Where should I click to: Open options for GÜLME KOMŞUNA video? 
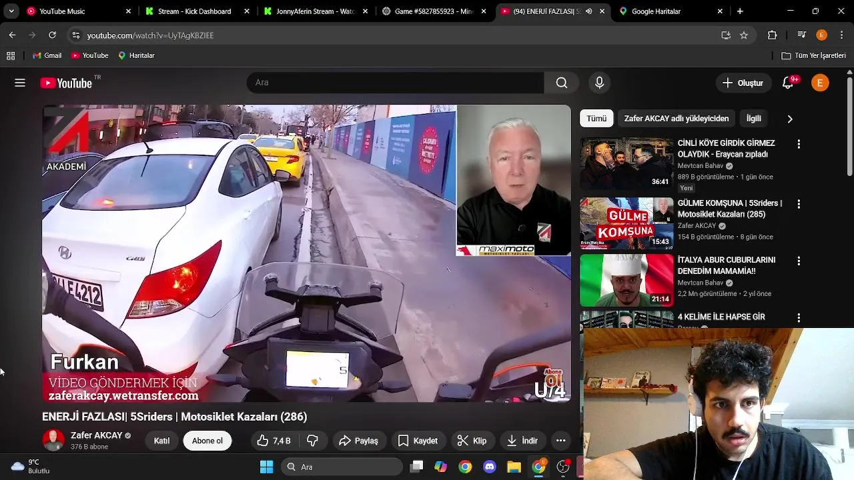click(799, 204)
